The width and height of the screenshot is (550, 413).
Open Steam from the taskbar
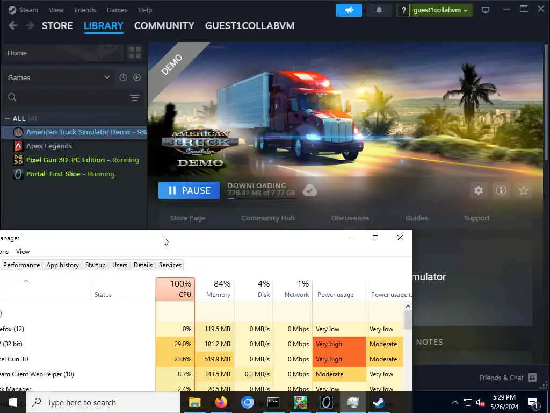379,402
